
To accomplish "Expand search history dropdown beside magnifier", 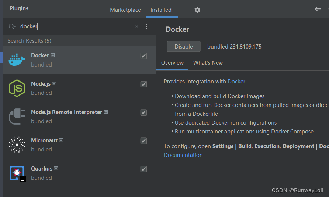I will [13, 26].
